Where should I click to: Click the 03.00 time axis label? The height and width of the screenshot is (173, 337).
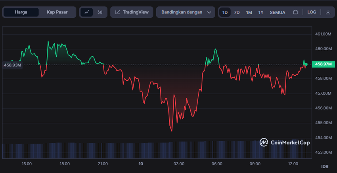(179, 164)
